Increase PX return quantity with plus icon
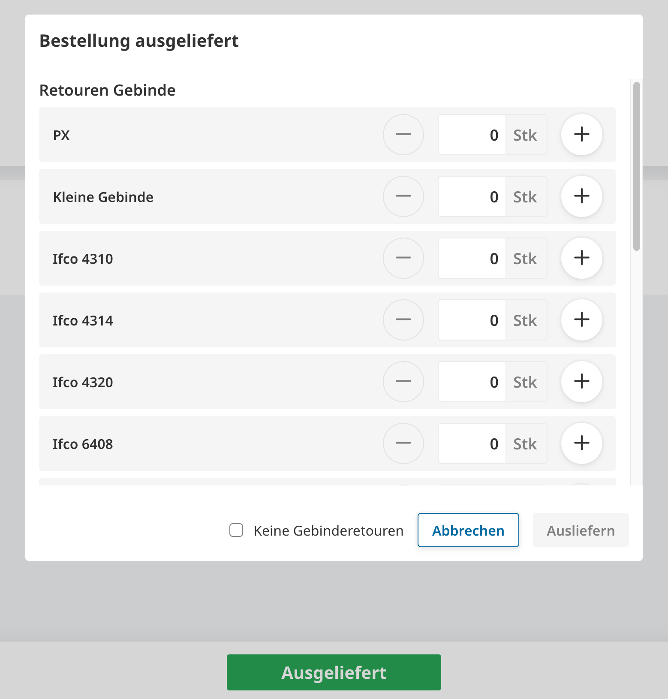668x699 pixels. pyautogui.click(x=581, y=135)
